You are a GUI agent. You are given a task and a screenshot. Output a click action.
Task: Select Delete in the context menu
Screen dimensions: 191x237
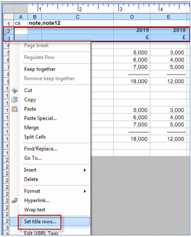click(31, 179)
